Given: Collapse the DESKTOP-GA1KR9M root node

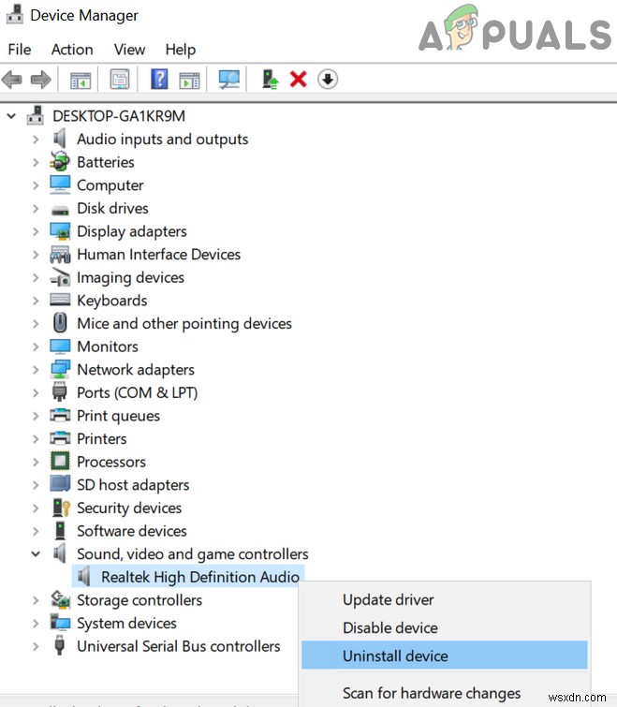Looking at the screenshot, I should point(11,116).
